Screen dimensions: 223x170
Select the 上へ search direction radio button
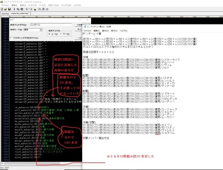(x=49, y=34)
